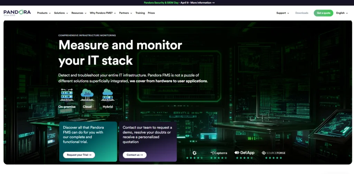Select the On-premise server icon
354x174 pixels.
coord(67,95)
